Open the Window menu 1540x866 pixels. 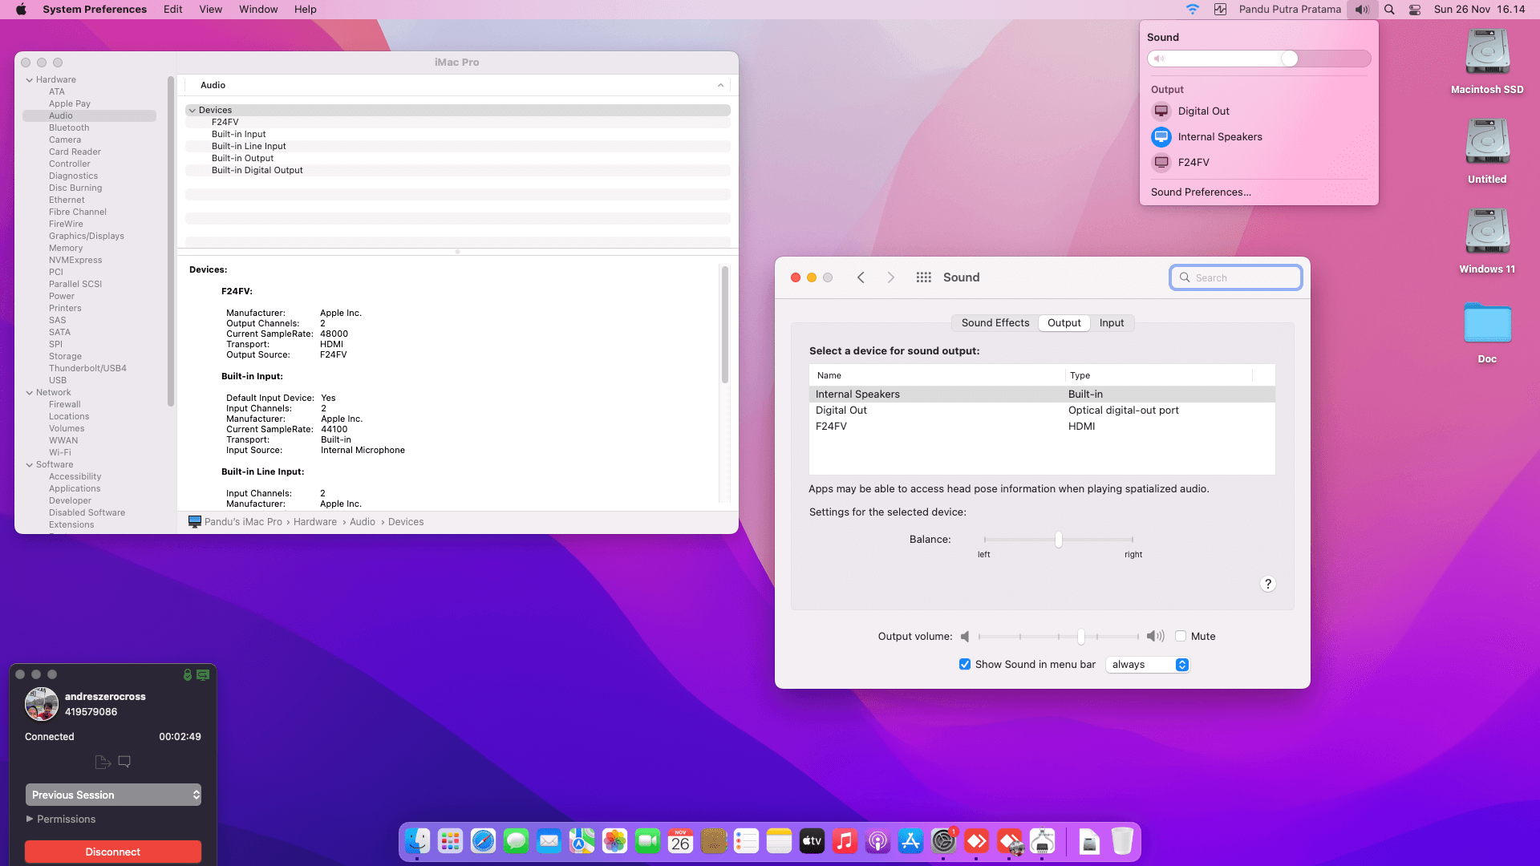pyautogui.click(x=258, y=10)
